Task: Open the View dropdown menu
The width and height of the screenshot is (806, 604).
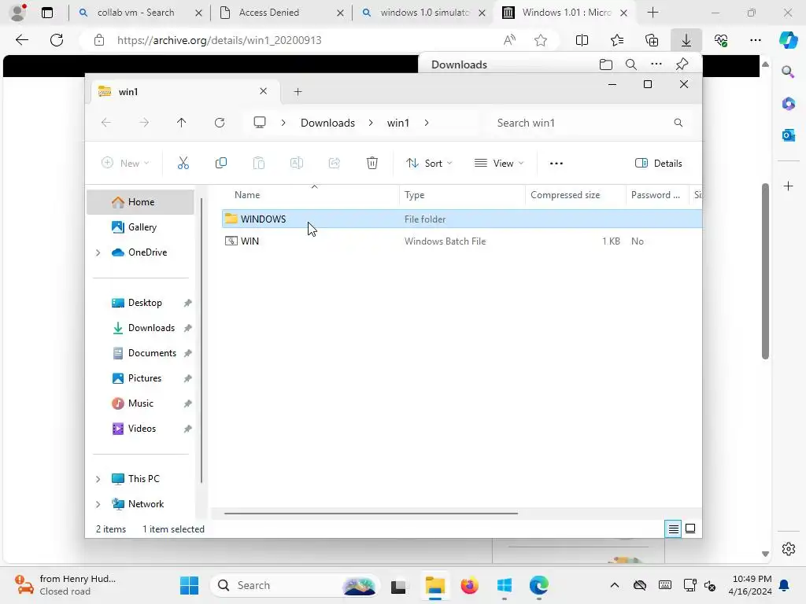Action: [499, 164]
